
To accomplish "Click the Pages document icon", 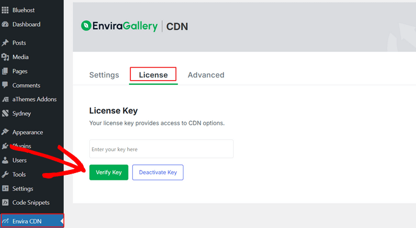I will 5,71.
